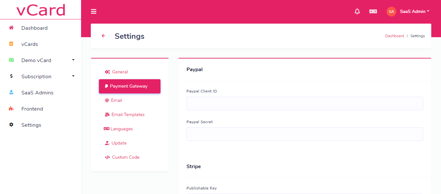Click the vCard logo
The width and height of the screenshot is (441, 194).
pyautogui.click(x=41, y=10)
